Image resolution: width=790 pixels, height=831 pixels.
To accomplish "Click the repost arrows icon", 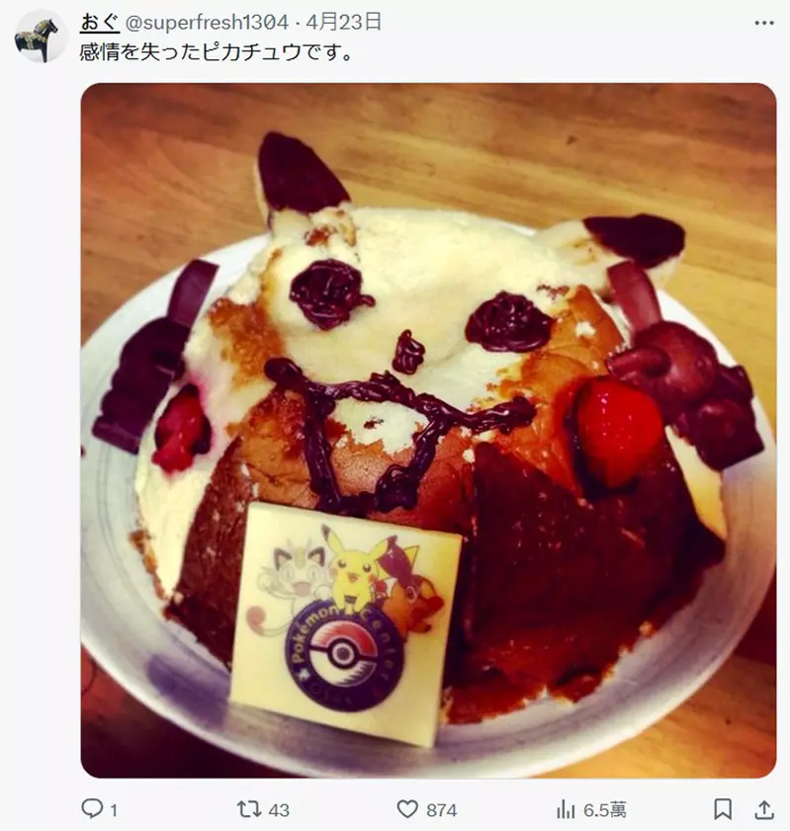I will tap(248, 809).
